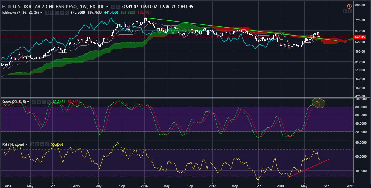Click the U.S. DOLLAR / CHILEAN PESO title
Image resolution: width=371 pixels, height=188 pixels.
click(59, 7)
